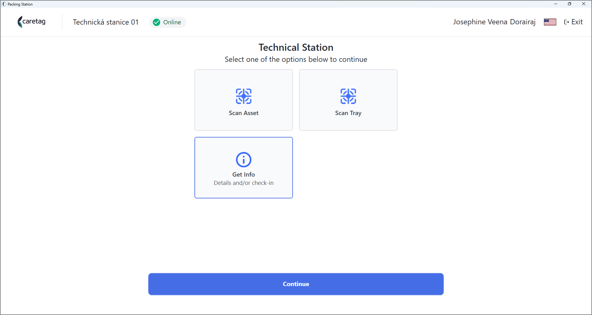Image resolution: width=592 pixels, height=315 pixels.
Task: Click the blue Continue button
Action: 296,284
